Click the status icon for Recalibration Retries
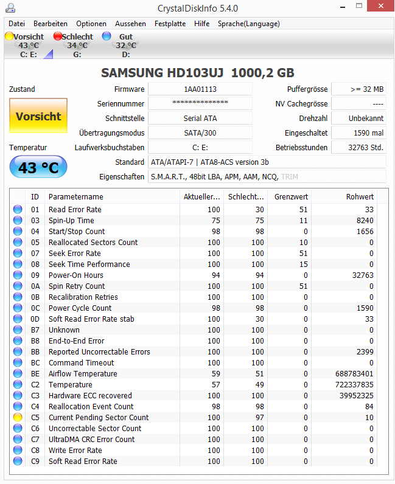395x484 pixels. point(18,297)
